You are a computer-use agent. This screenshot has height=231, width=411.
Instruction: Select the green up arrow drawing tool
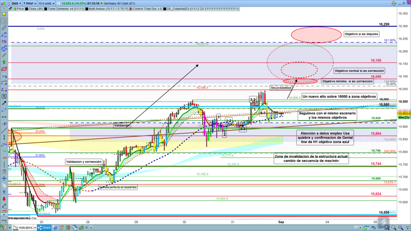(4, 62)
